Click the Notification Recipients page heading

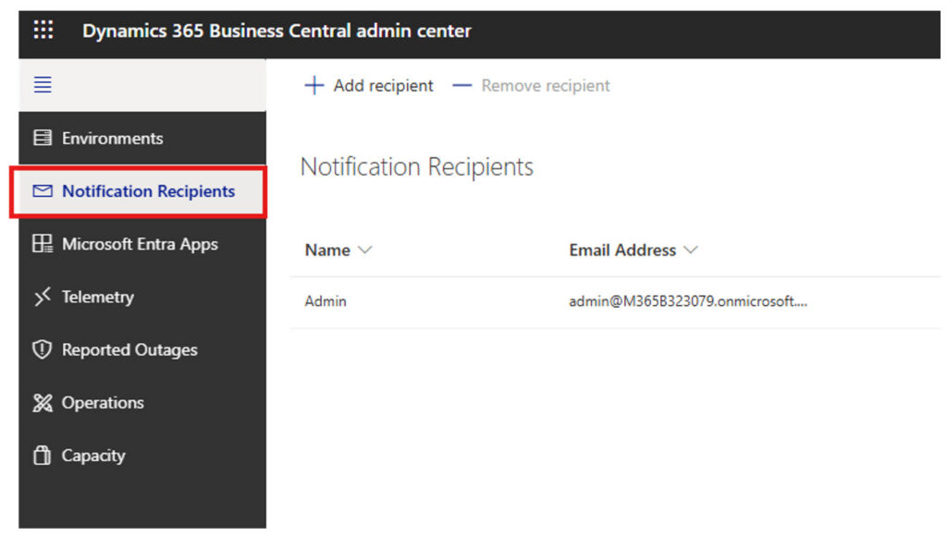click(417, 166)
